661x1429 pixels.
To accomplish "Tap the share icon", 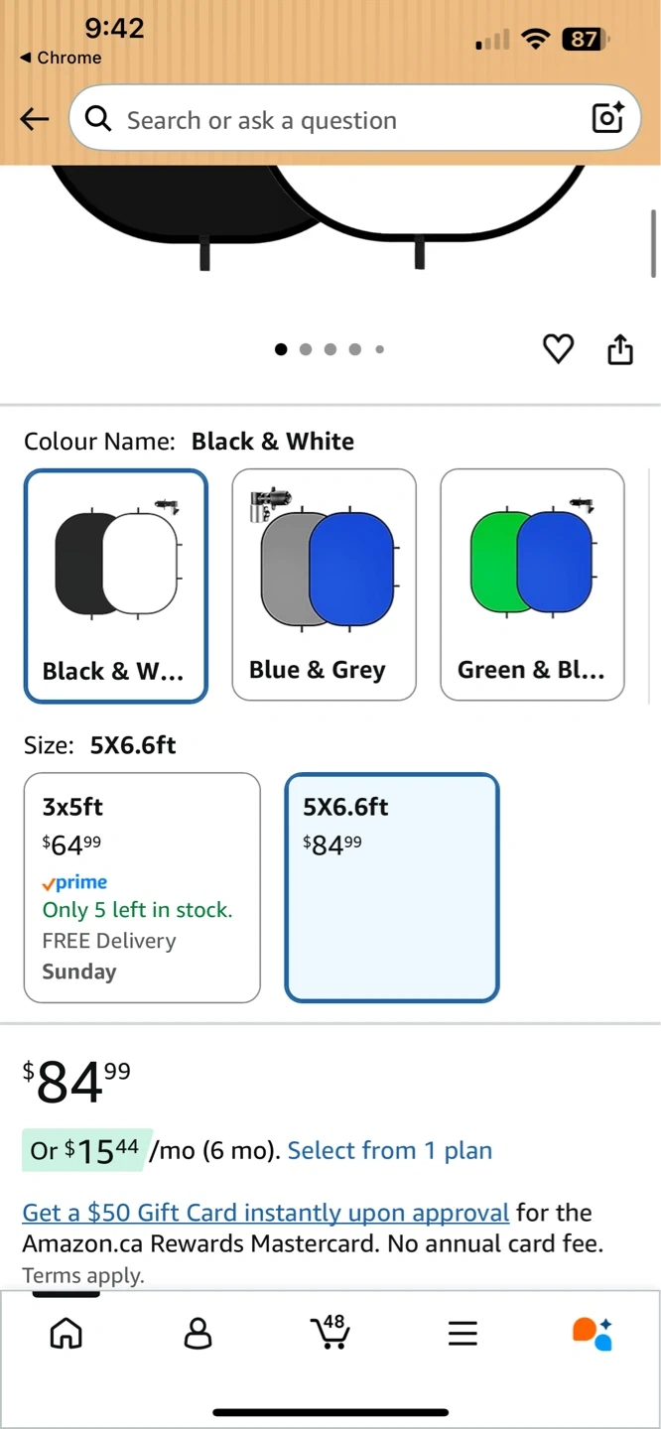I will (x=620, y=349).
